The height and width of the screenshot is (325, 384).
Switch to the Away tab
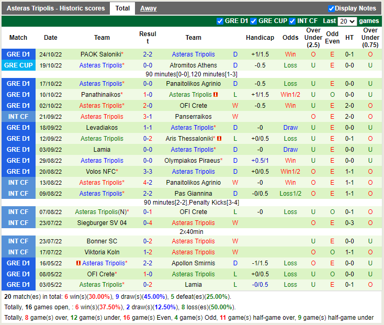click(148, 8)
